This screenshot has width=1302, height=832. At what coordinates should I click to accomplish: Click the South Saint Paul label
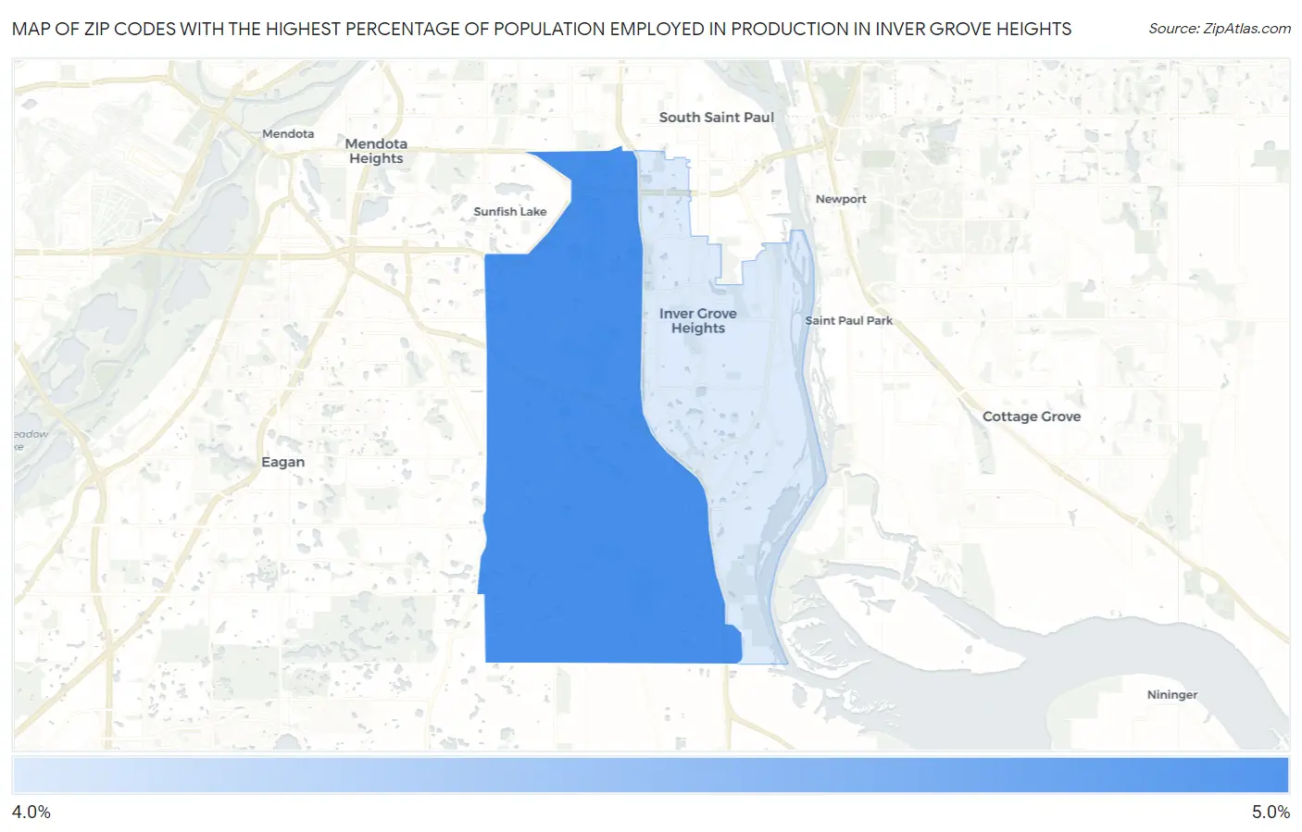pyautogui.click(x=716, y=118)
